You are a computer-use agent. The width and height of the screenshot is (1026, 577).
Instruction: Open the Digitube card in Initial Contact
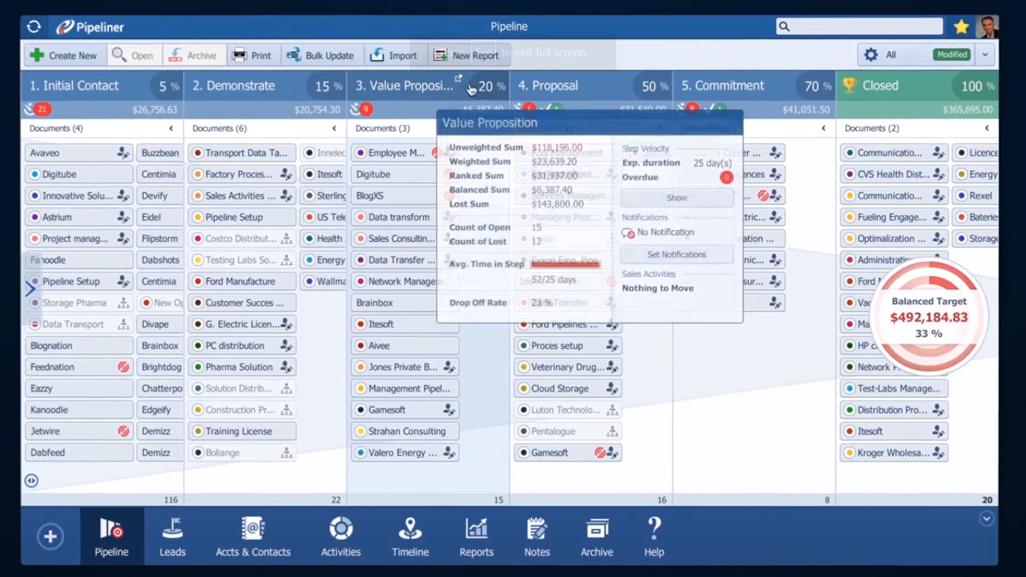coord(79,175)
